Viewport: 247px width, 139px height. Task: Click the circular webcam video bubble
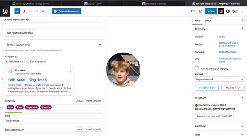[123, 69]
